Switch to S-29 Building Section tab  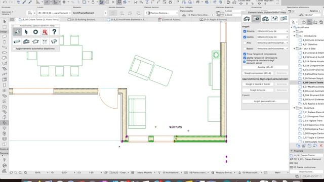pyautogui.click(x=82, y=20)
